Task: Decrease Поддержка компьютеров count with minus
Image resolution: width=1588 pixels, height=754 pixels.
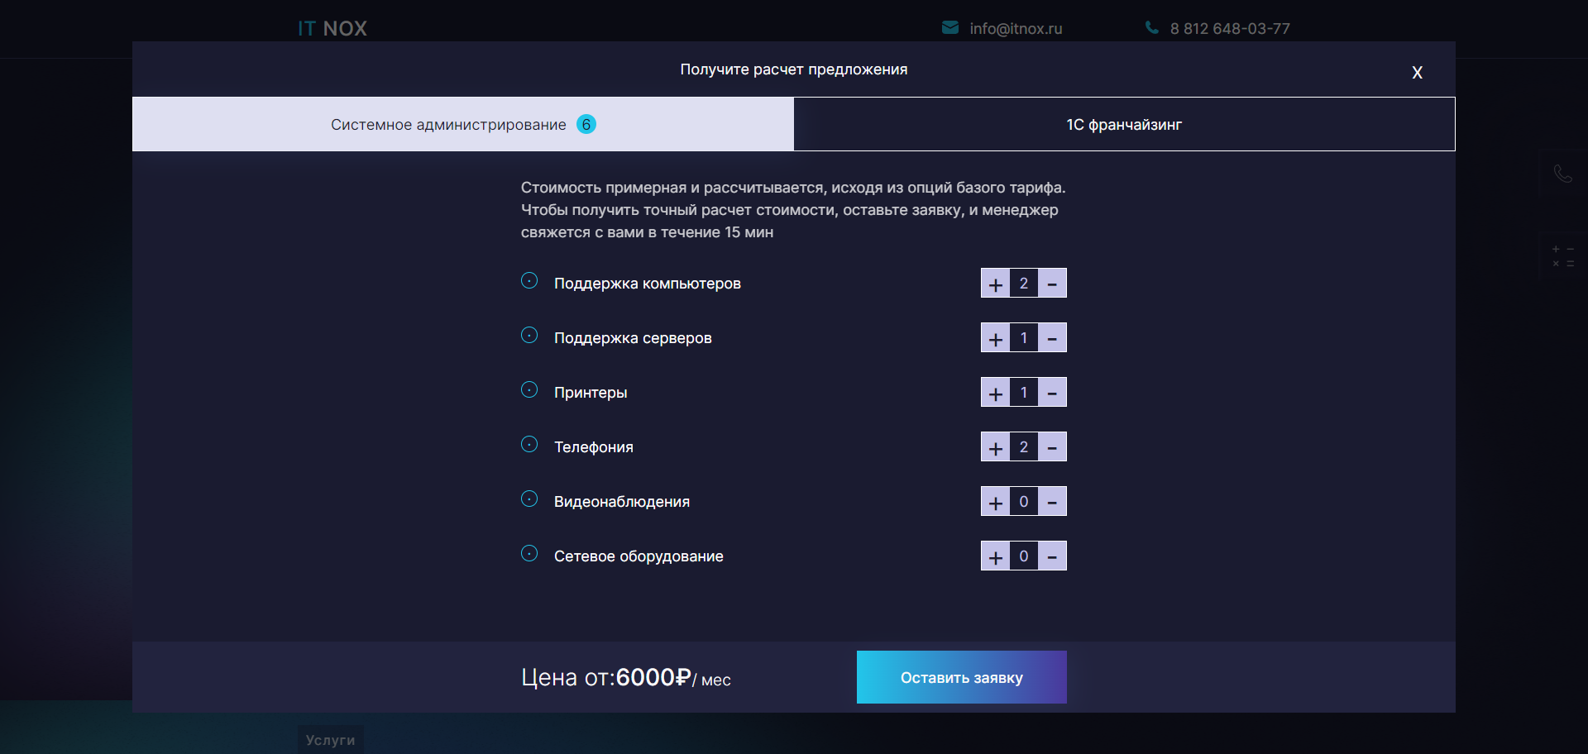Action: (x=1052, y=283)
